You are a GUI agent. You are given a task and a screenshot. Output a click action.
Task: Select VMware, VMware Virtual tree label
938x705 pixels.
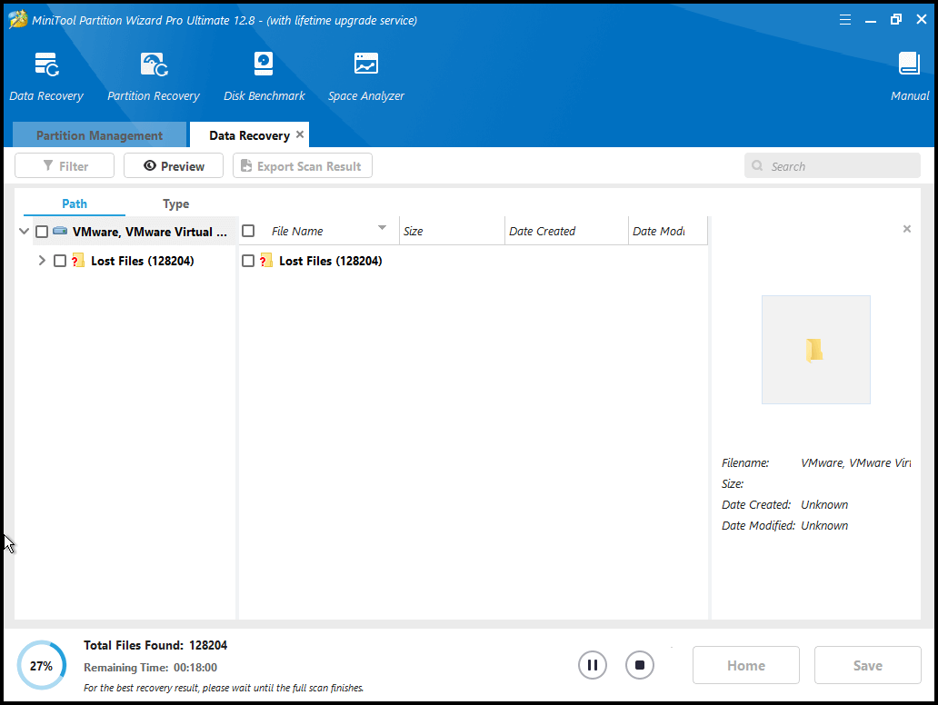tap(150, 232)
